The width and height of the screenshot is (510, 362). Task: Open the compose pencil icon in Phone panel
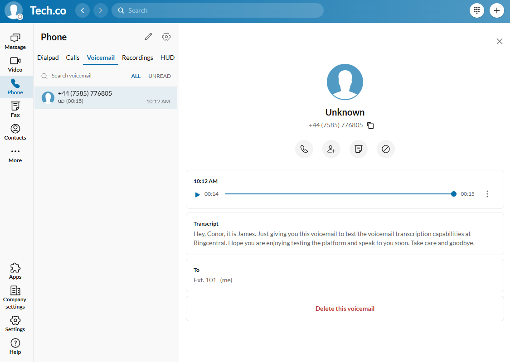coord(148,37)
